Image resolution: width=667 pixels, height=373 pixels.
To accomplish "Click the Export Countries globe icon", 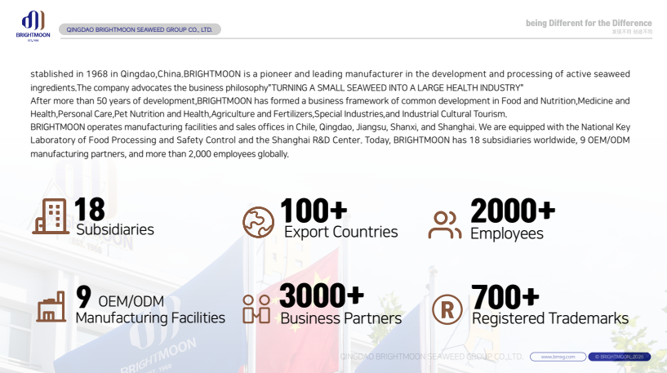I will click(x=258, y=222).
